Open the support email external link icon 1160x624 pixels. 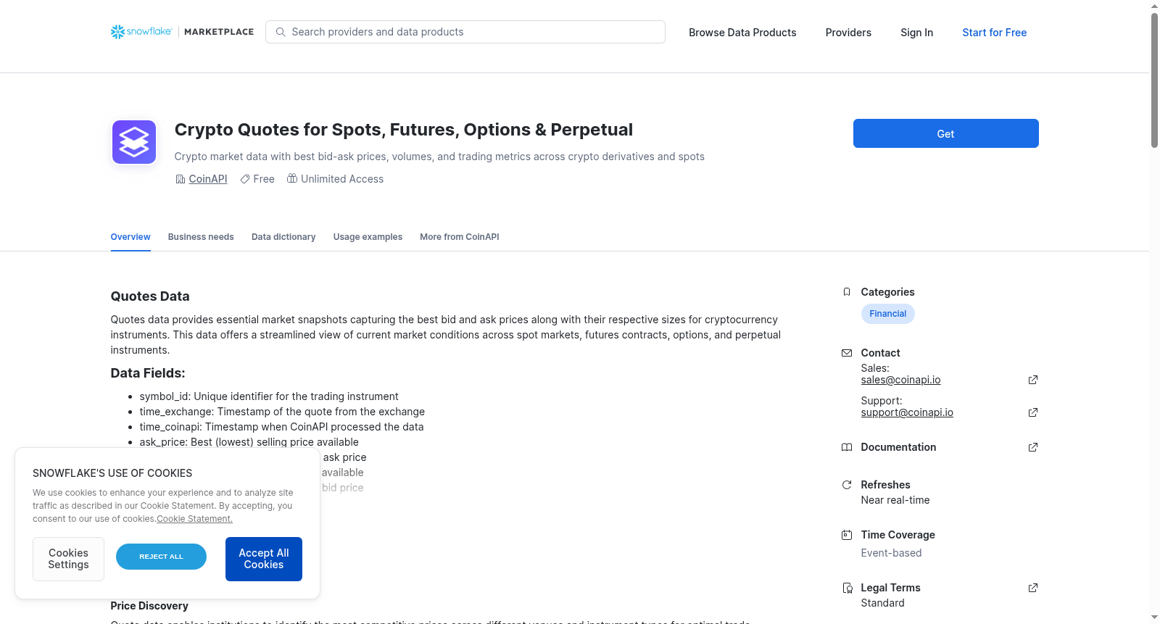[1033, 412]
